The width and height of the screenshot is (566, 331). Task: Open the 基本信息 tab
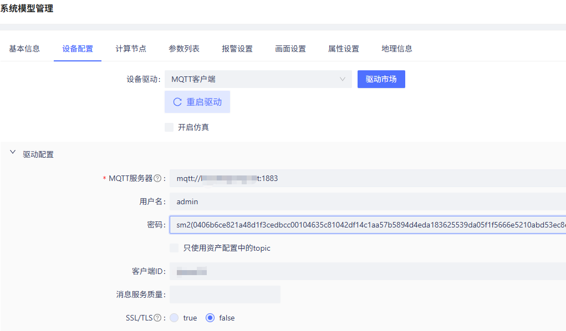click(x=24, y=49)
